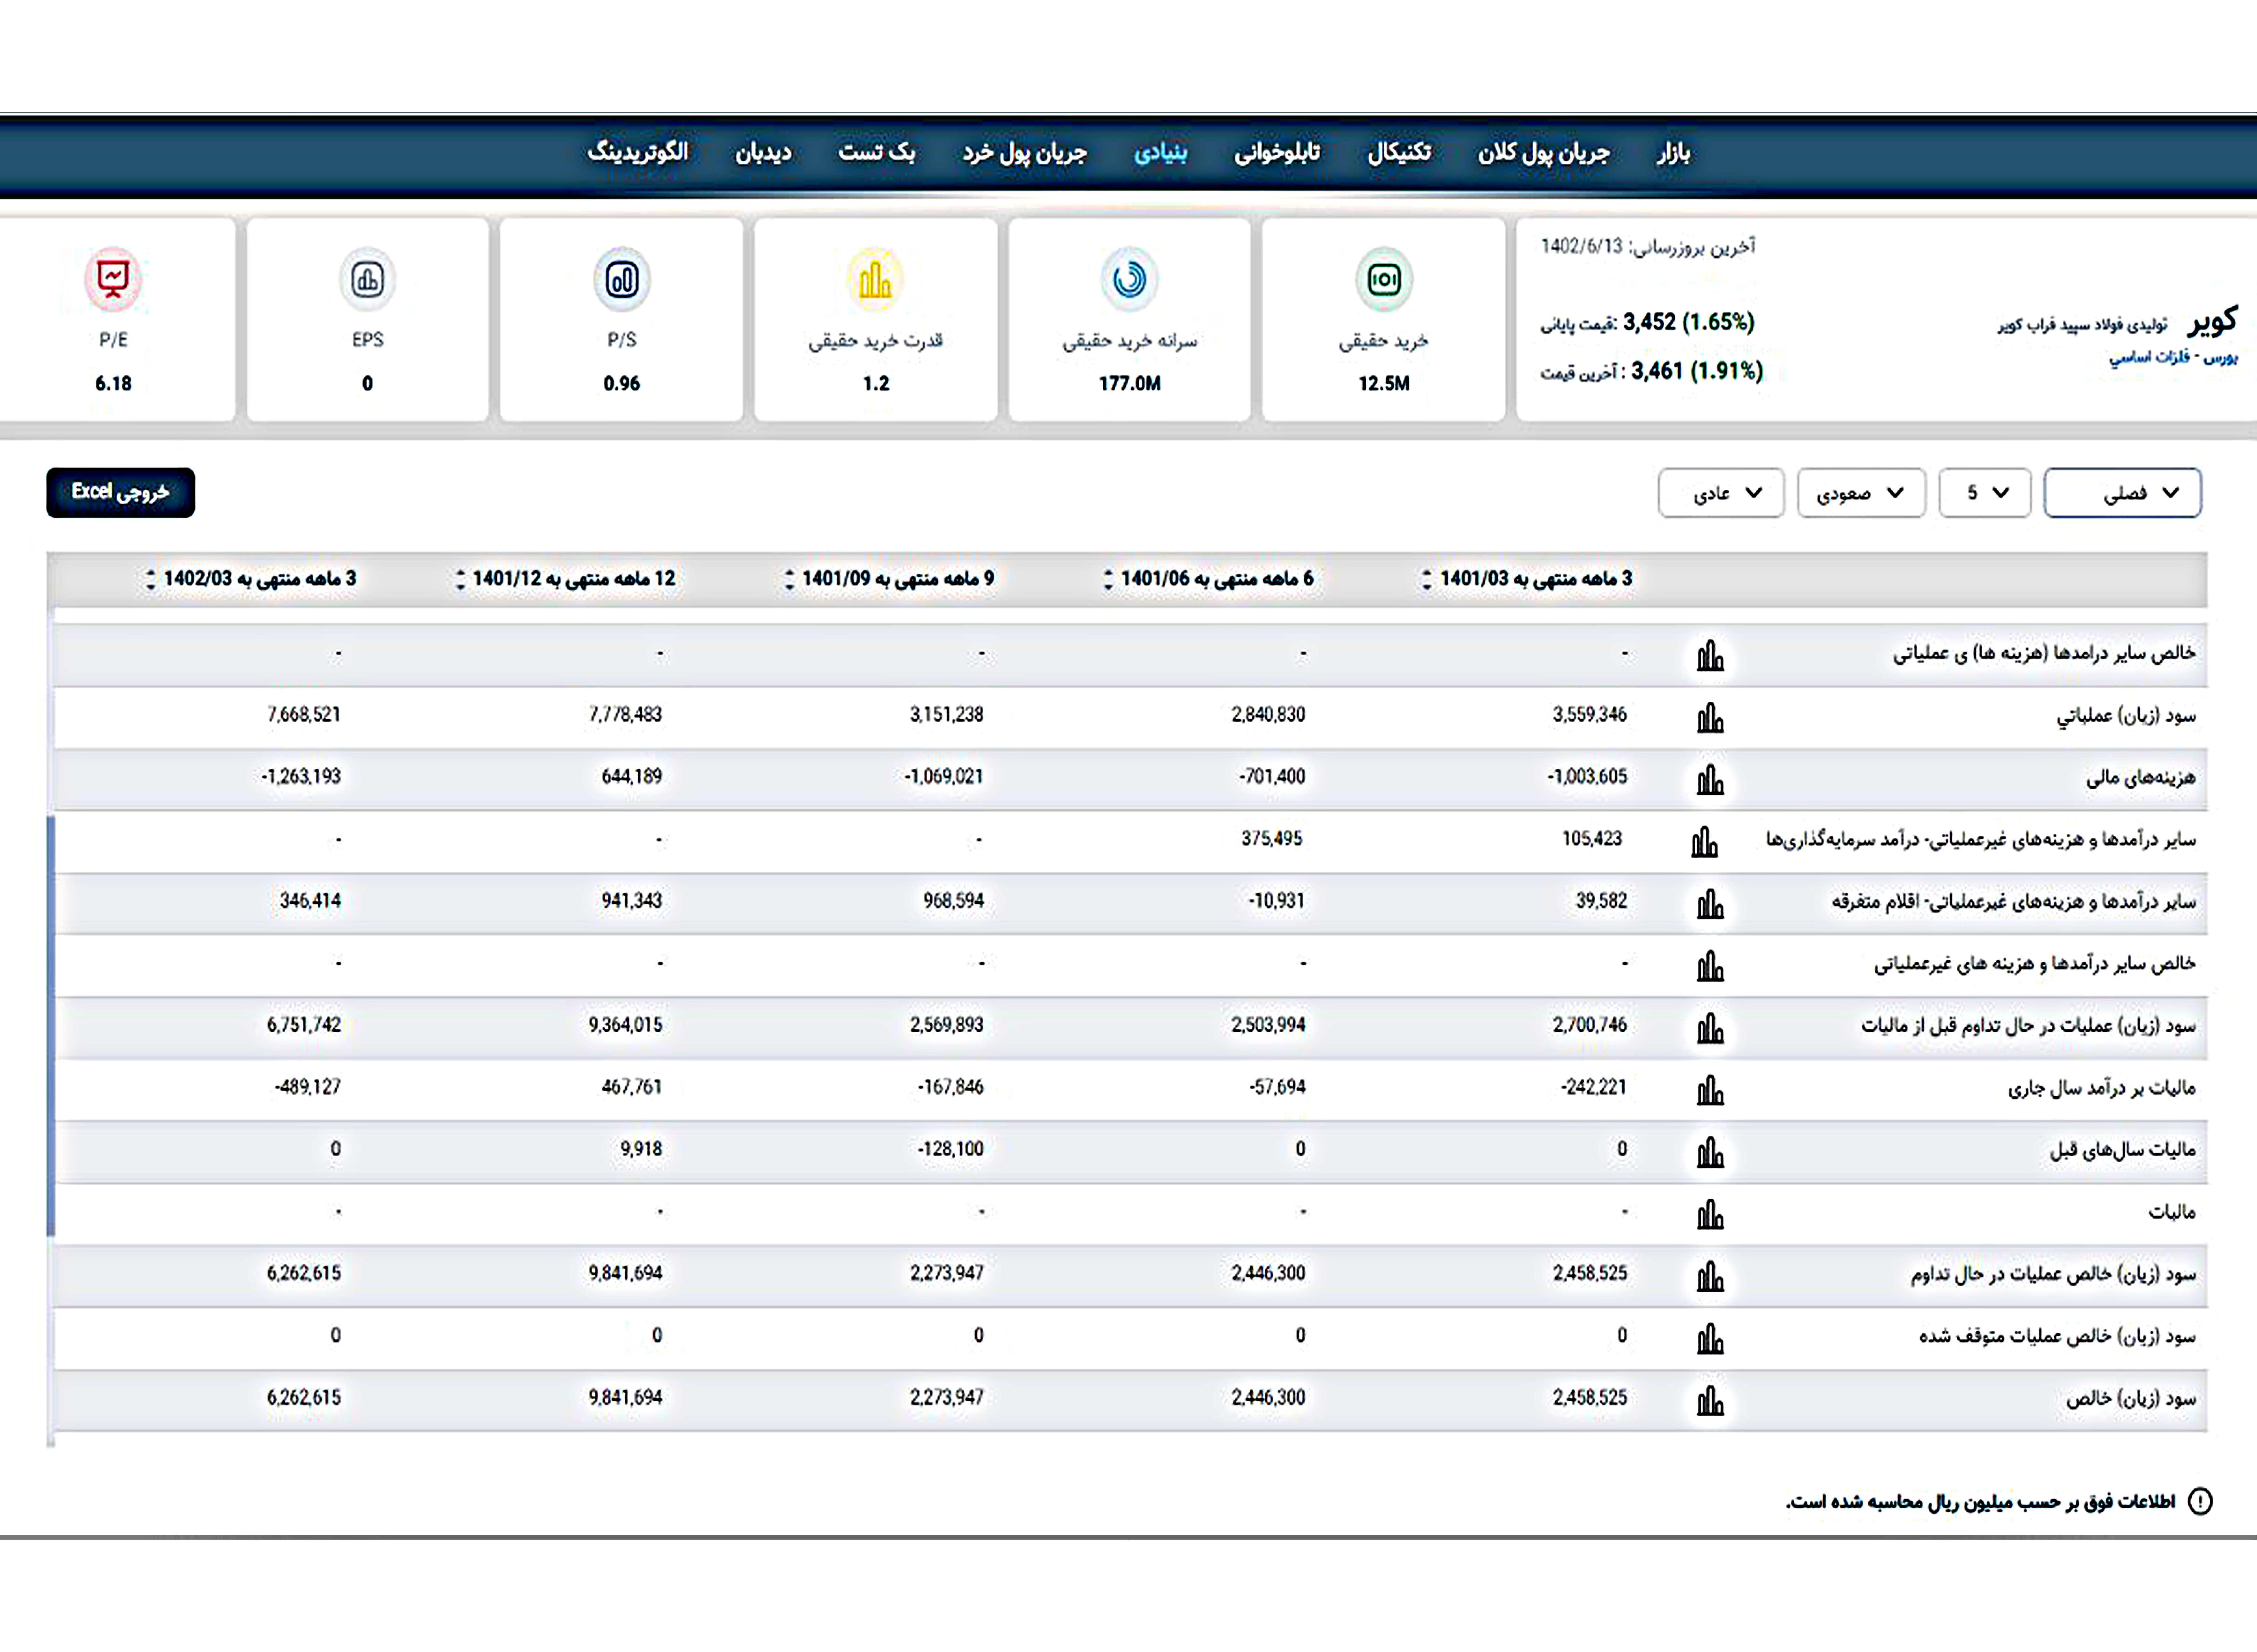Click the P/E indicator icon
Viewport: 2257px width, 1652px height.
pos(113,279)
